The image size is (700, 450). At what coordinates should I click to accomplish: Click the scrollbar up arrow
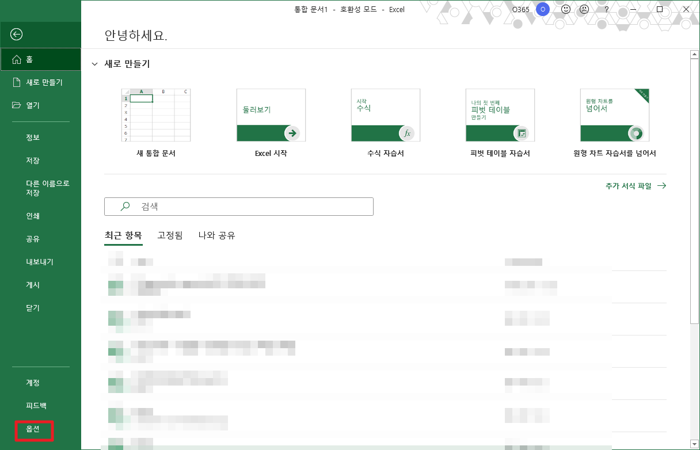(694, 54)
